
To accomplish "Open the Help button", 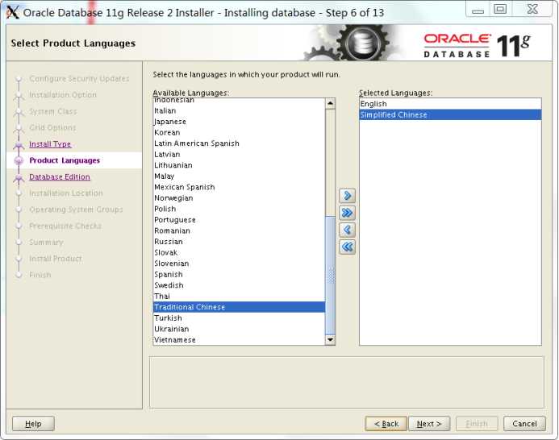I will 33,424.
